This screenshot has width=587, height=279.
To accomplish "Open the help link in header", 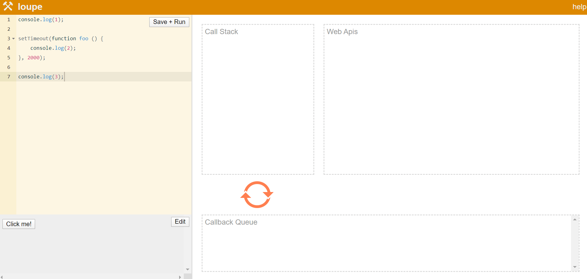I will click(579, 7).
